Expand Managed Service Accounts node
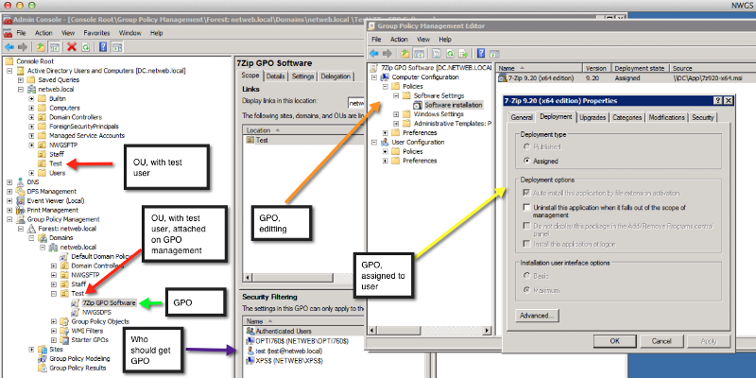This screenshot has width=756, height=378. (31, 135)
